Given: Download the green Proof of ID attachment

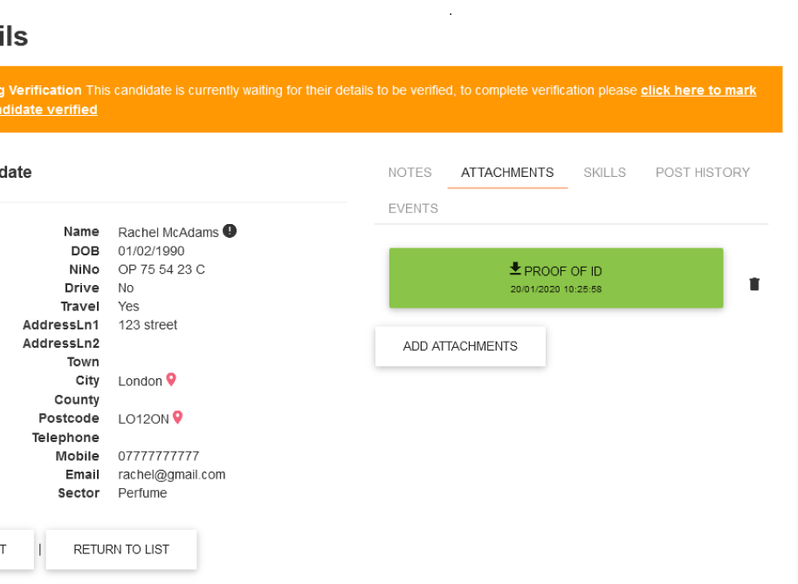Looking at the screenshot, I should 556,278.
